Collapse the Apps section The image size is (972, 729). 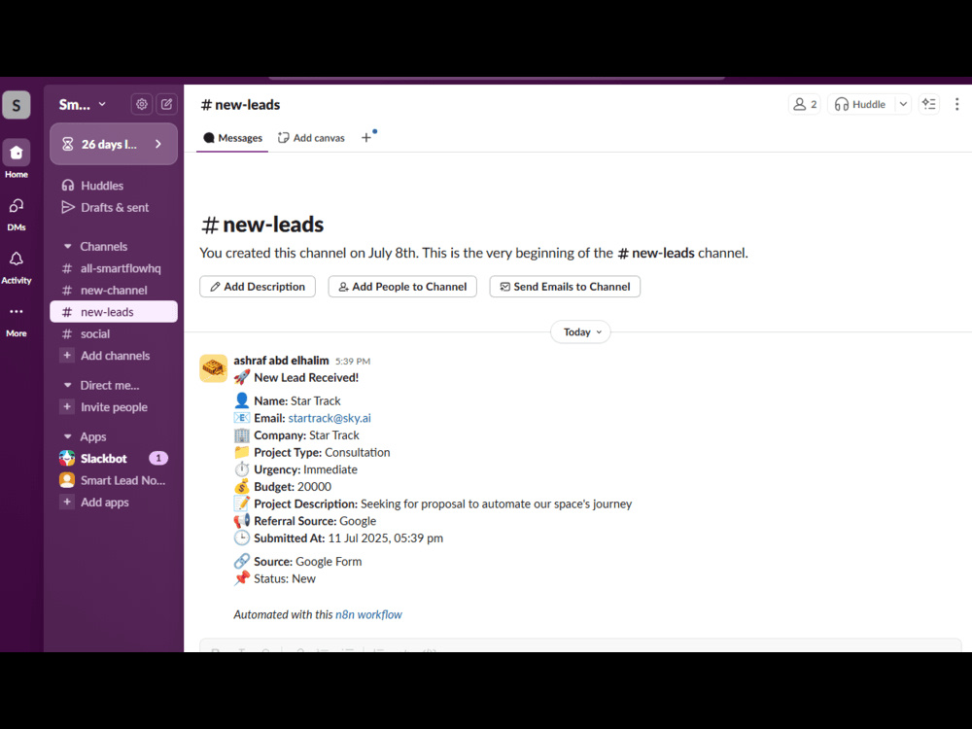68,436
